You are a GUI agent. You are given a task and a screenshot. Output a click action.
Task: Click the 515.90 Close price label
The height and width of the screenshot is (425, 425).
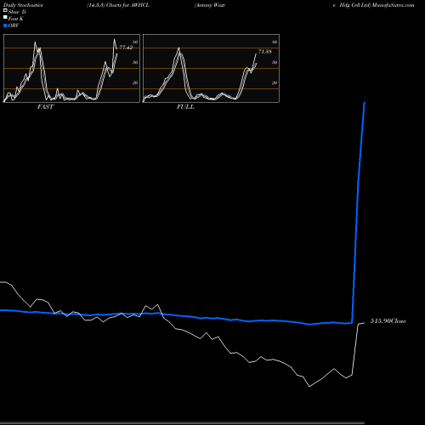pos(388,321)
